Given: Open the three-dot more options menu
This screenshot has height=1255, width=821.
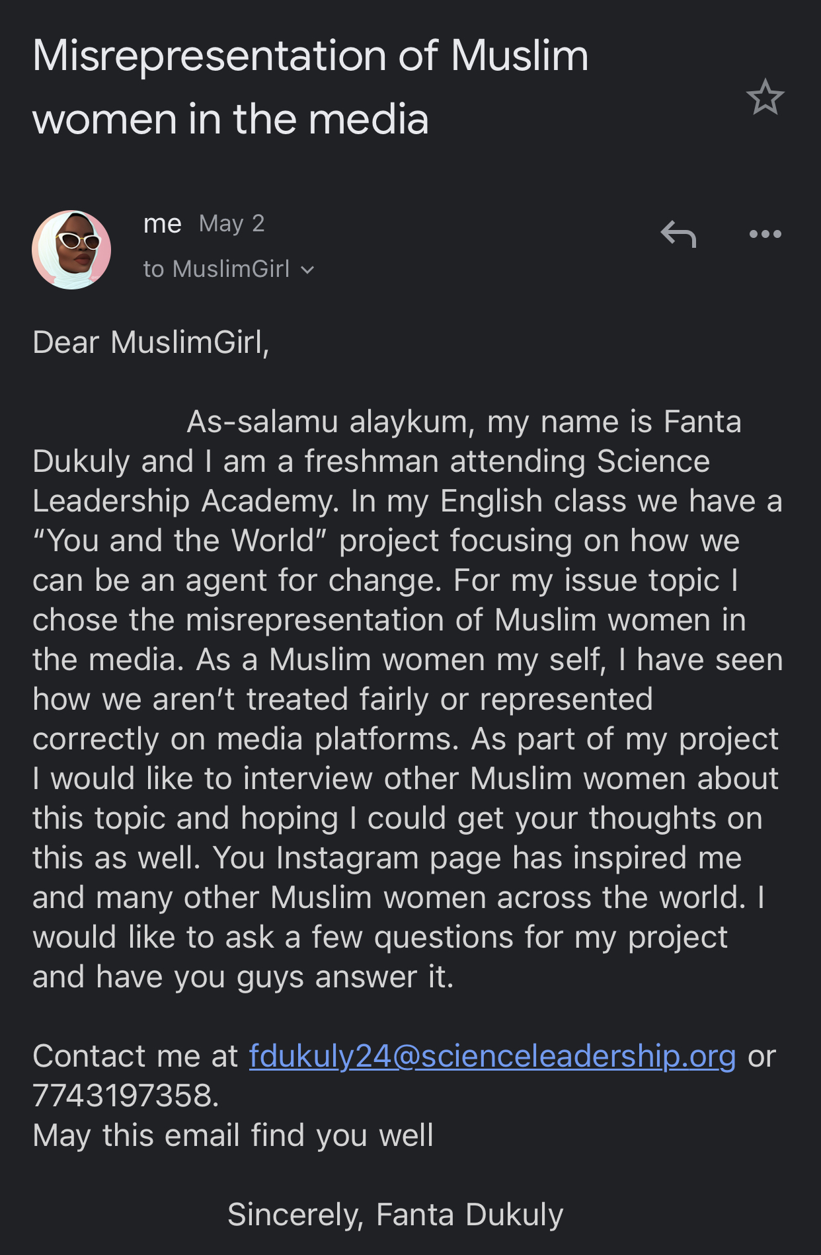Looking at the screenshot, I should click(765, 234).
